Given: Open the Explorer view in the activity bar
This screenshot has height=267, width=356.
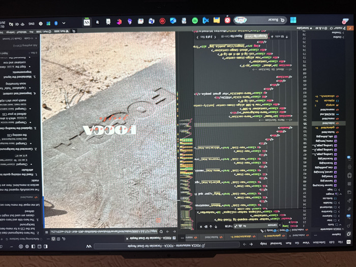Looking at the screenshot, I should pyautogui.click(x=349, y=233).
